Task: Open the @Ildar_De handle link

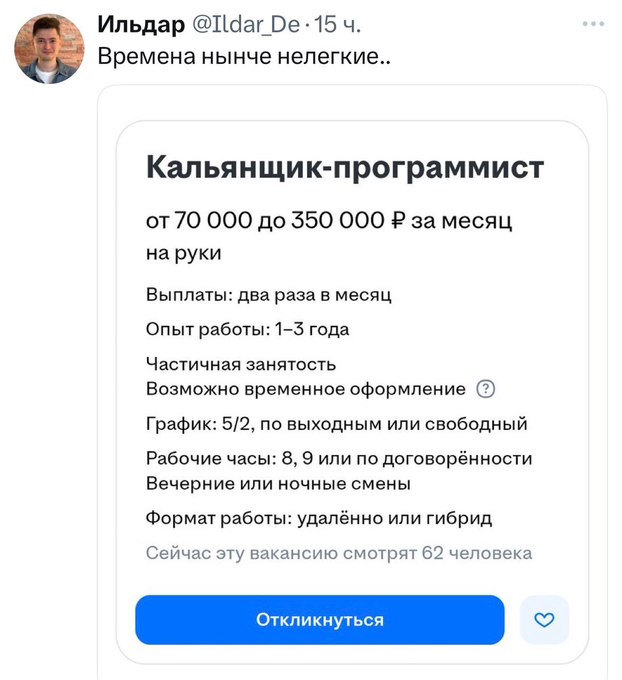Action: [x=245, y=24]
